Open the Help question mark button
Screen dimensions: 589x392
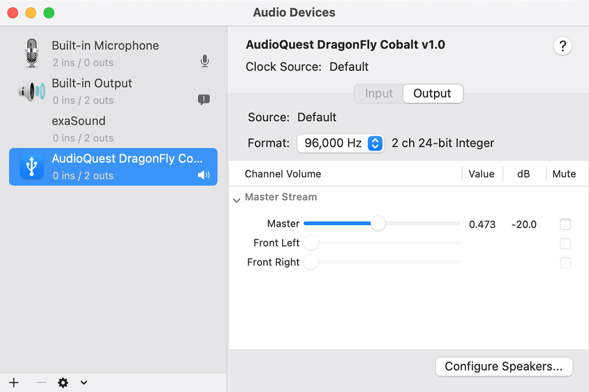click(x=562, y=47)
